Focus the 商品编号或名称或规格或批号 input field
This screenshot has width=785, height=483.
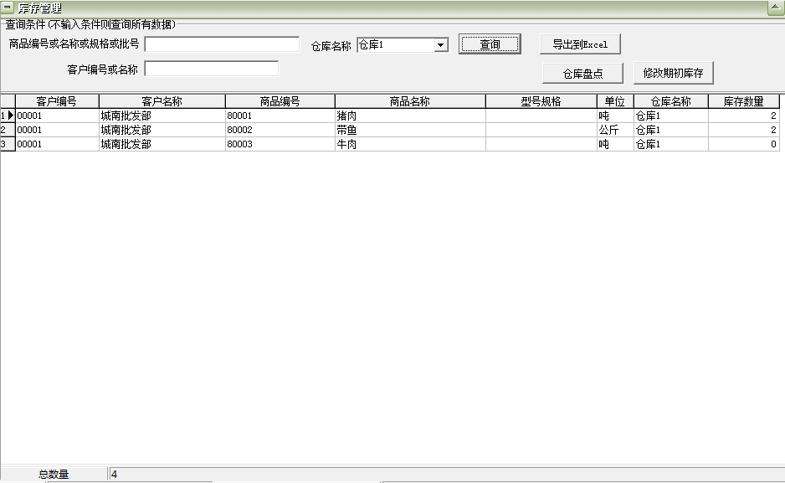pyautogui.click(x=222, y=44)
